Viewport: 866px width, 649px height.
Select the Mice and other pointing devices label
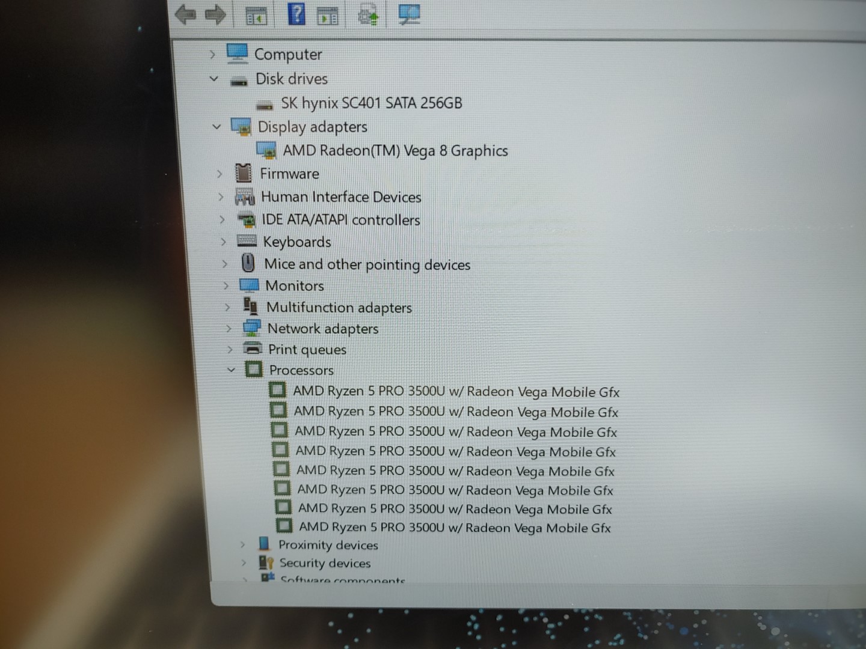(367, 264)
